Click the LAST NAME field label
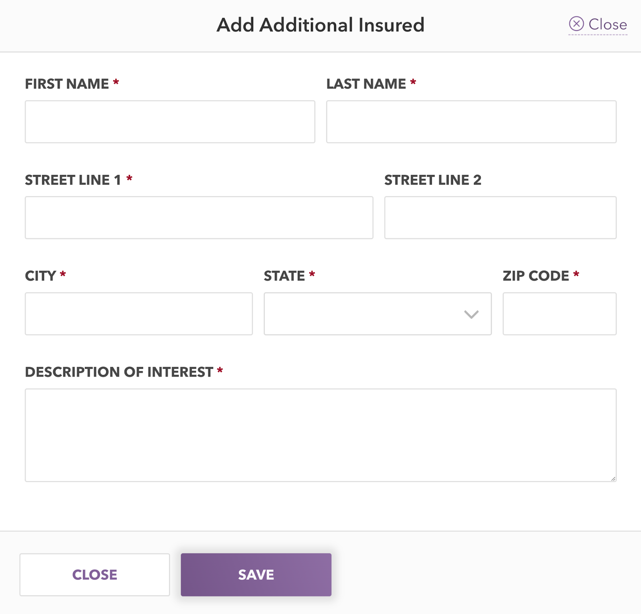The width and height of the screenshot is (641, 614). tap(366, 84)
